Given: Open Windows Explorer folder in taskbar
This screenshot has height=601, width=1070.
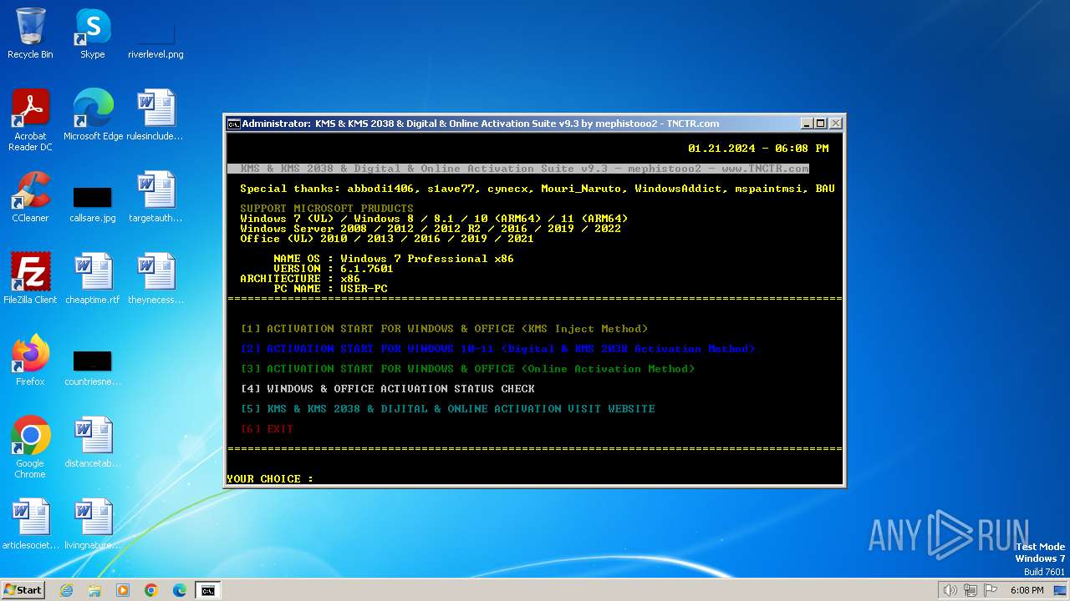Looking at the screenshot, I should [x=94, y=590].
